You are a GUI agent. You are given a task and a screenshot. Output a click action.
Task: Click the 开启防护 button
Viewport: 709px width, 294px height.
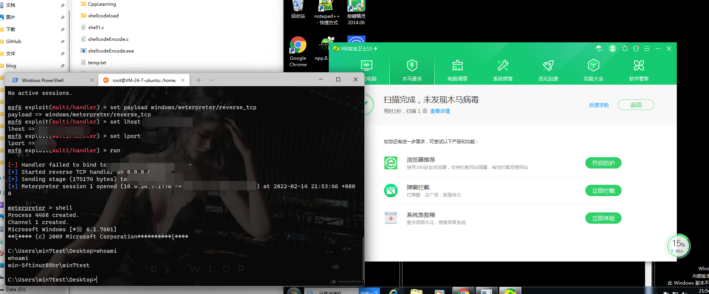pyautogui.click(x=603, y=163)
